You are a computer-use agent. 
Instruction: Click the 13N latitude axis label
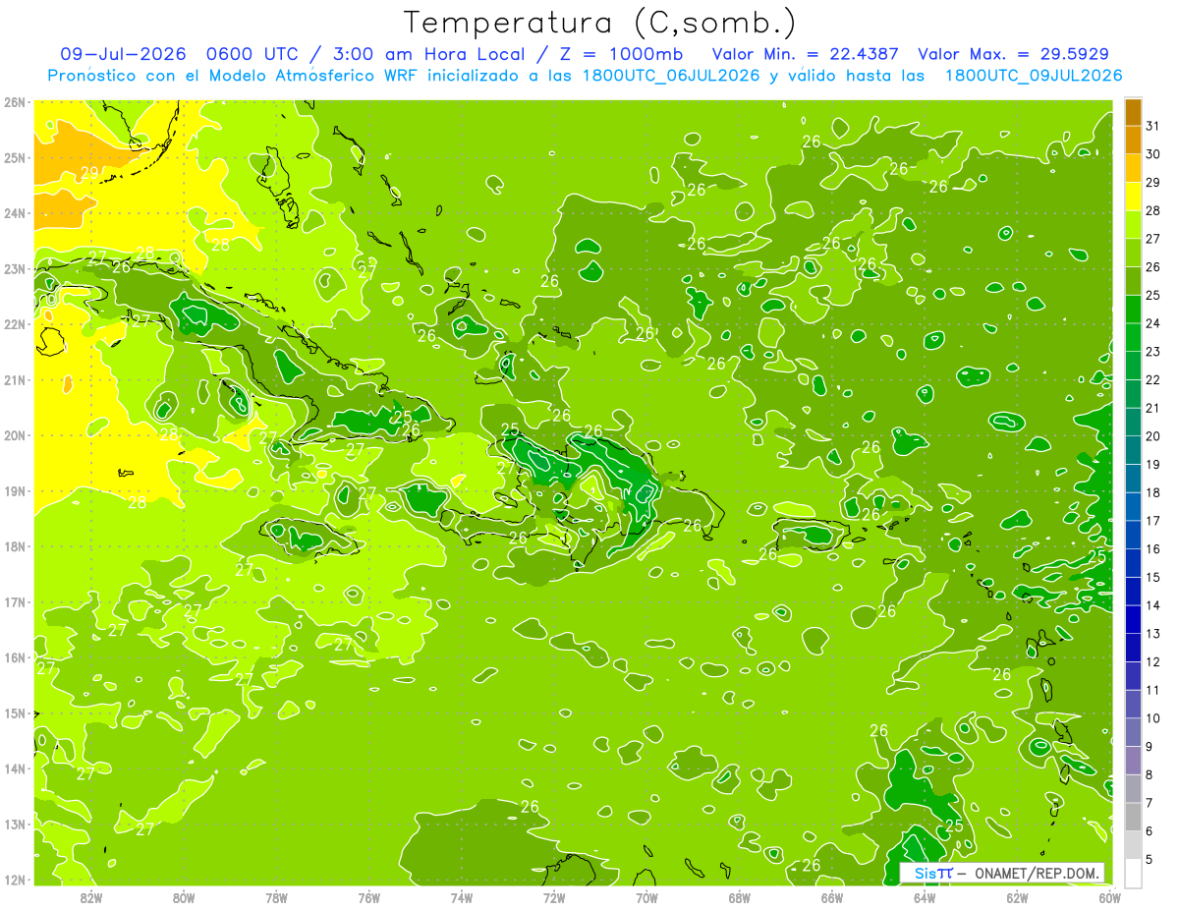tap(14, 824)
